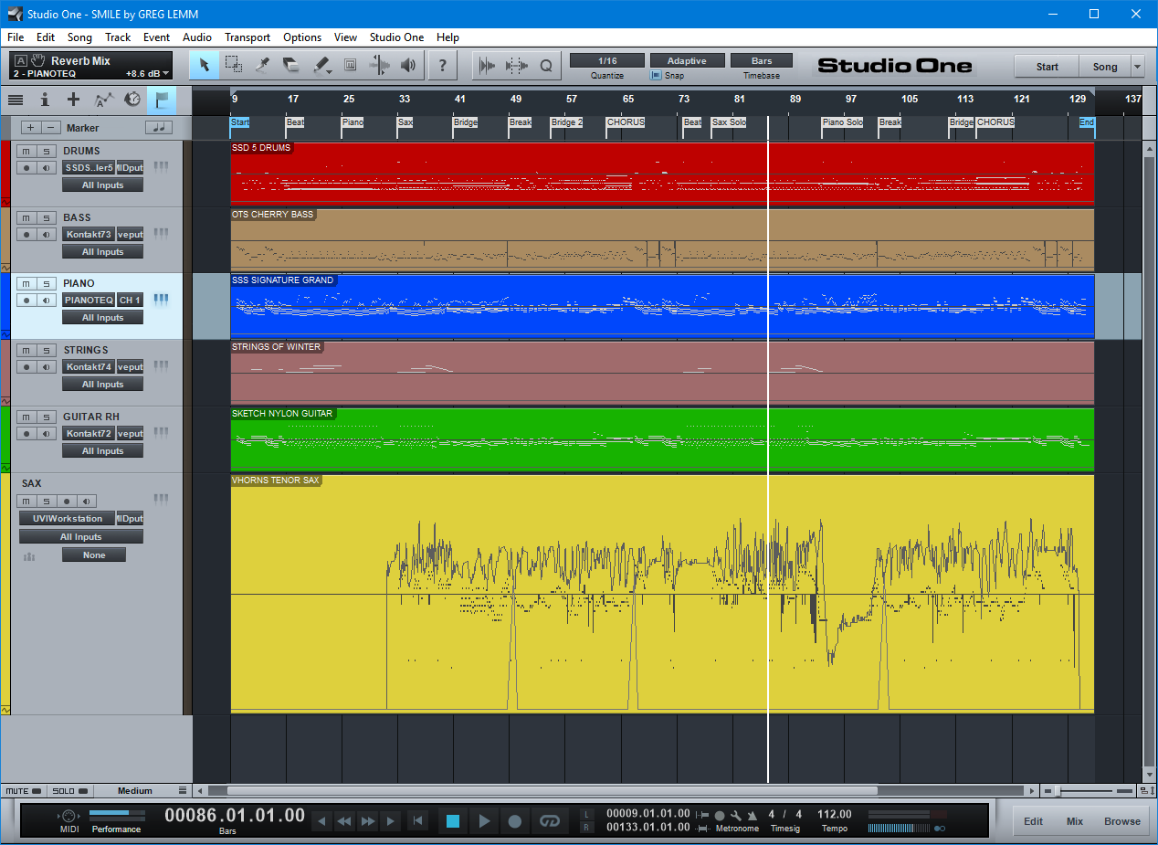Solo the SAX track
Viewport: 1158px width, 845px height.
(47, 501)
